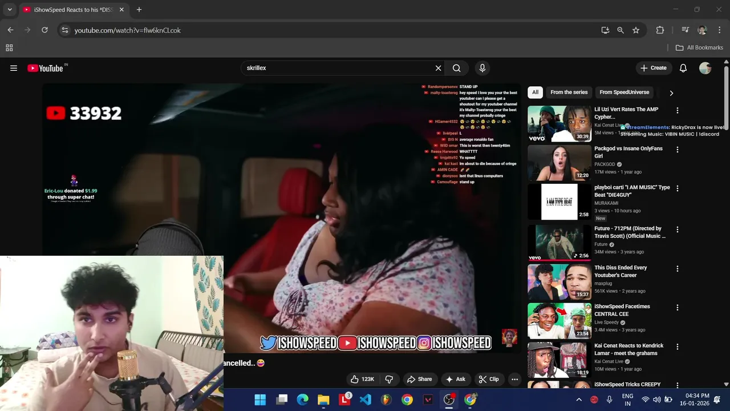Screen dimensions: 730x411
Task: Open File Explorer from taskbar
Action: (x=323, y=400)
